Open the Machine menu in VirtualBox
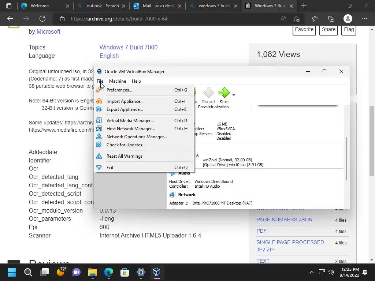Viewport: 375px width, 281px height. coord(118,81)
